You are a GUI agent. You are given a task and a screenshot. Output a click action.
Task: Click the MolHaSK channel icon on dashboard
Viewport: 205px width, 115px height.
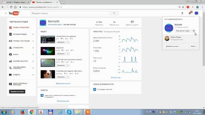pyautogui.click(x=43, y=23)
